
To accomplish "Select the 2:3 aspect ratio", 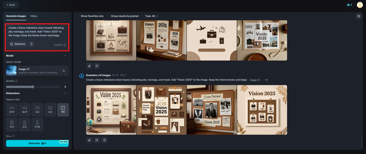I will [25, 125].
